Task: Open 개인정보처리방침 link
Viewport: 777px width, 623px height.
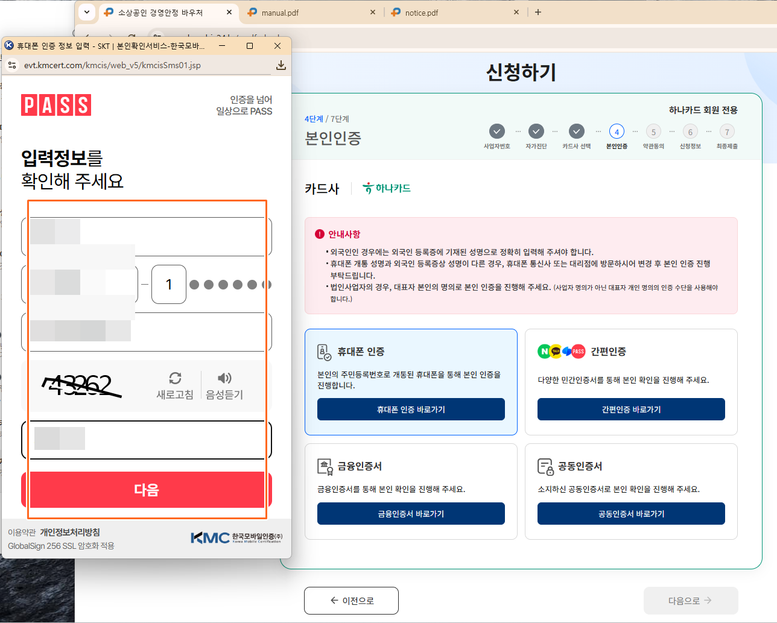Action: coord(70,533)
